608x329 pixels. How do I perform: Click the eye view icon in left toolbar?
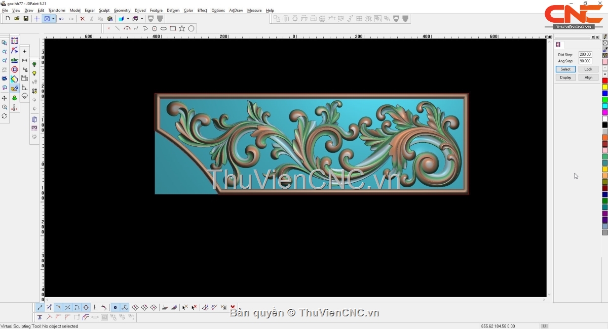[5, 79]
